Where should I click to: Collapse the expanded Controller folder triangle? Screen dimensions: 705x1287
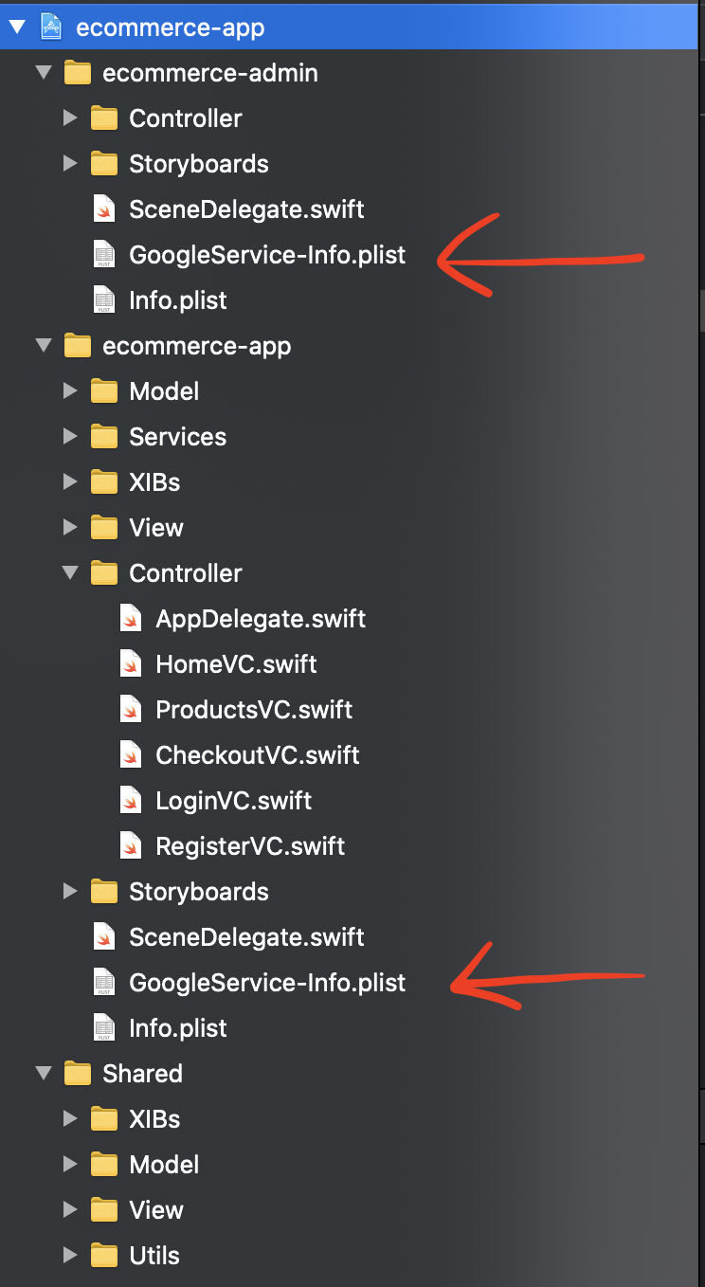(x=70, y=573)
